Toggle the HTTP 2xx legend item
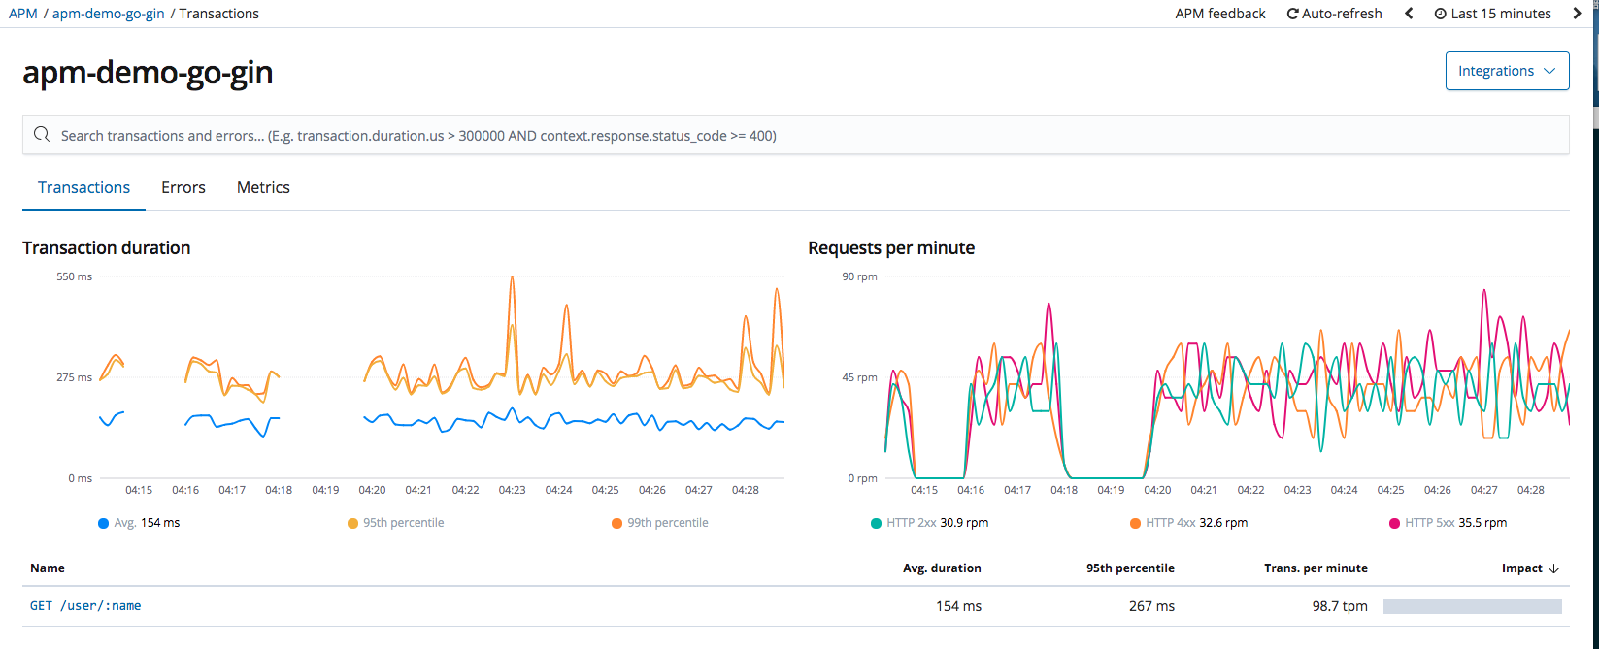 pos(930,523)
